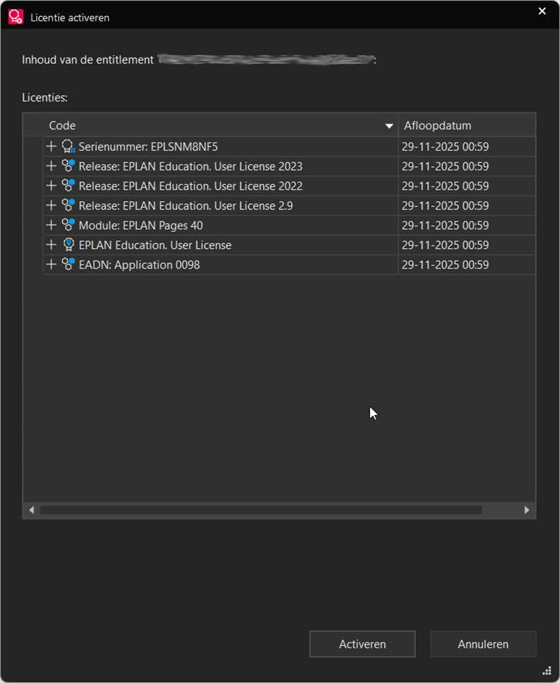Select Release: EPLAN Education. User License 2.9
Viewport: 560px width, 683px height.
tap(186, 206)
